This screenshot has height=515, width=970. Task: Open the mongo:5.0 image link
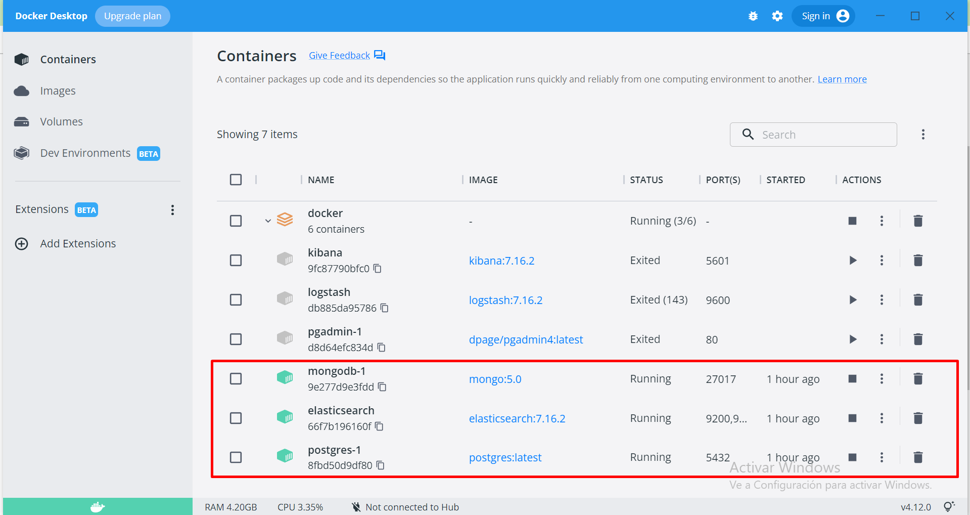(495, 379)
